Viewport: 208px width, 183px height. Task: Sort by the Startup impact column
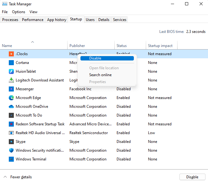(160, 46)
